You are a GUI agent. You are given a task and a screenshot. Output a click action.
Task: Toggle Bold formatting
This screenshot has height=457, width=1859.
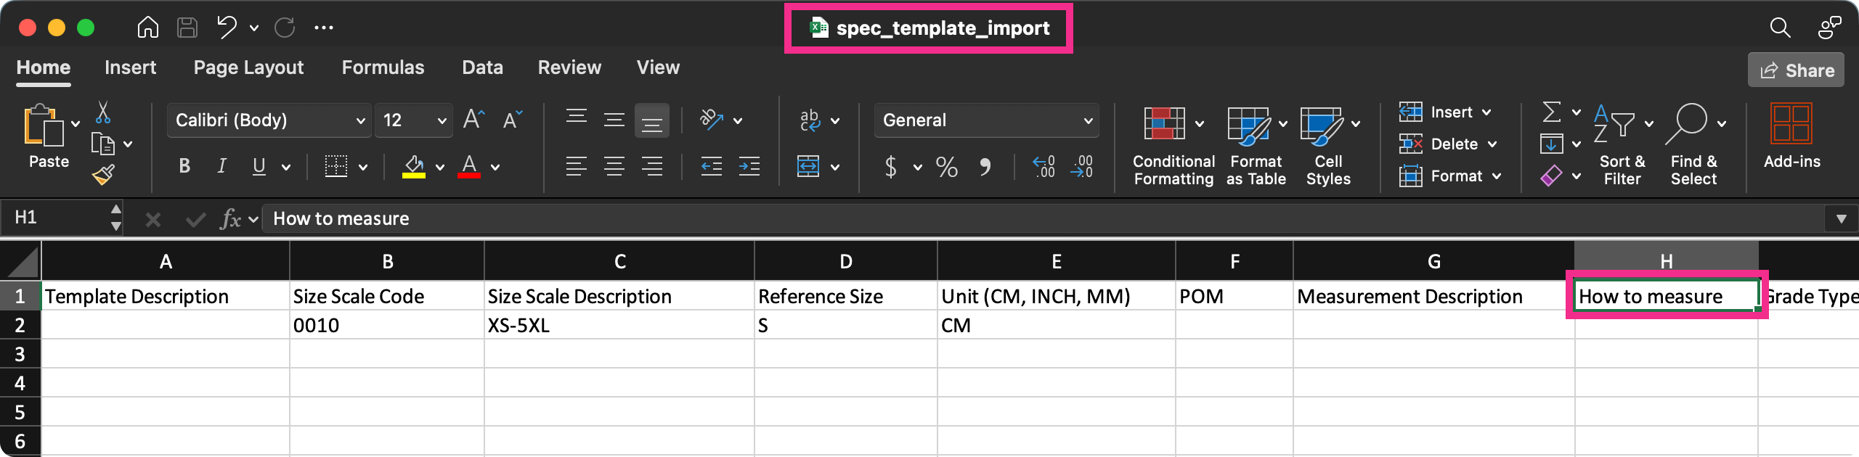184,167
